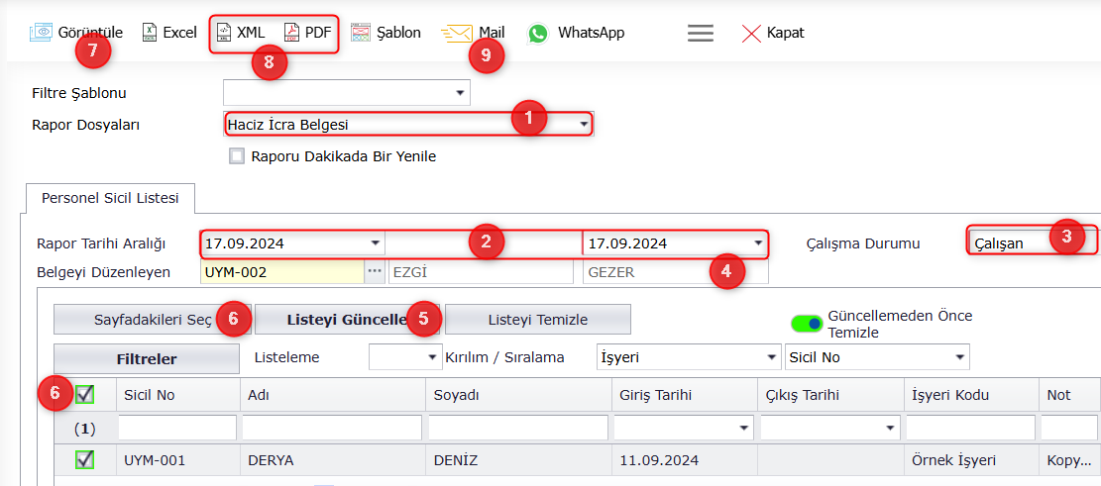Viewport: 1101px width, 486px height.
Task: Send the report by Mail
Action: click(x=473, y=33)
